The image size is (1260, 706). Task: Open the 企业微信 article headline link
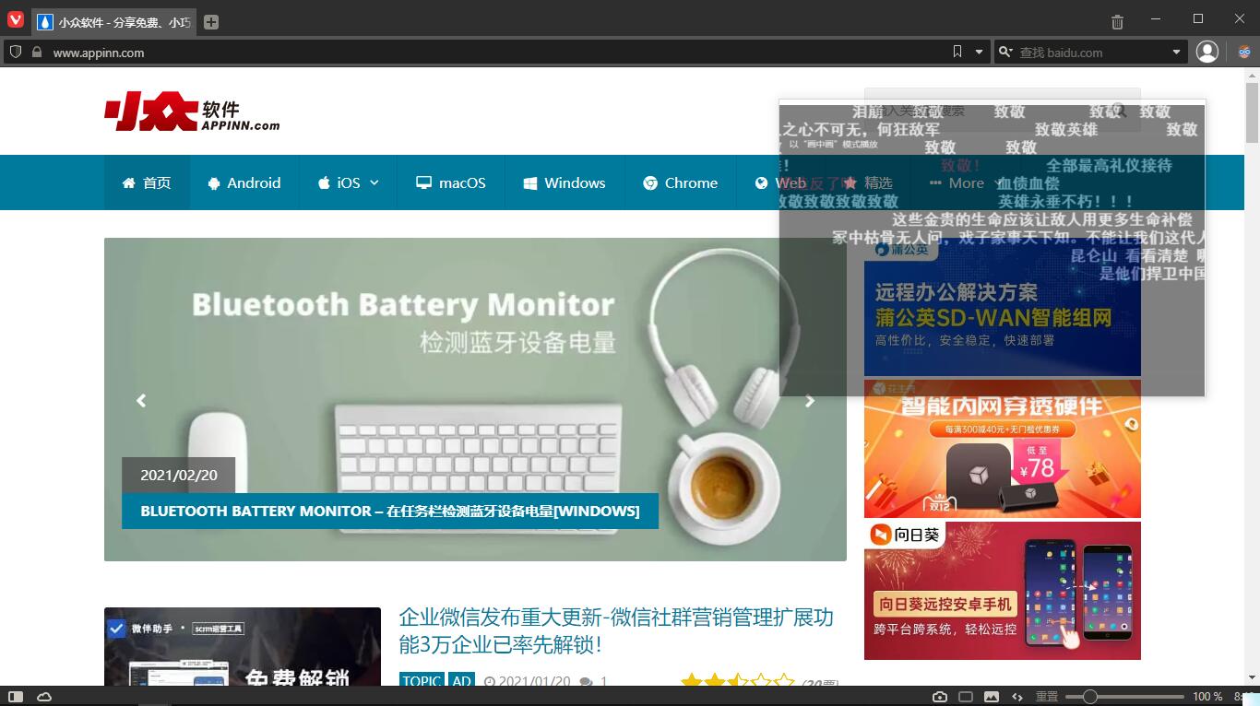[615, 630]
